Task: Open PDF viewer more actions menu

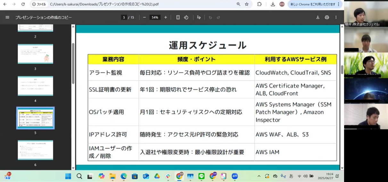Action: pos(336,17)
